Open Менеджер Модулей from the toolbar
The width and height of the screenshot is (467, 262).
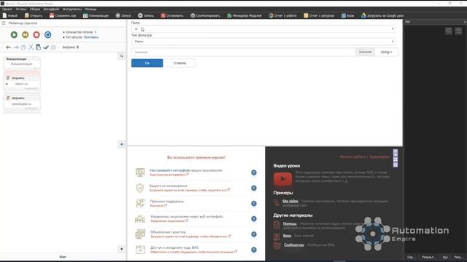tap(244, 15)
